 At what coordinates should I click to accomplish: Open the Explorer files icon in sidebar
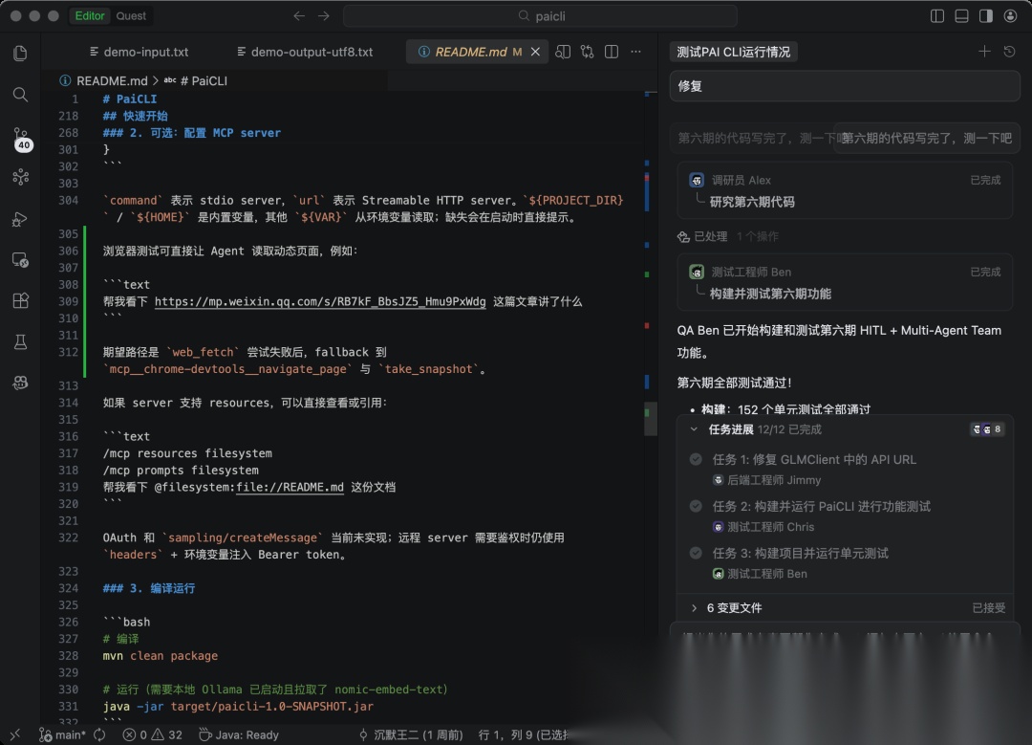click(x=20, y=54)
